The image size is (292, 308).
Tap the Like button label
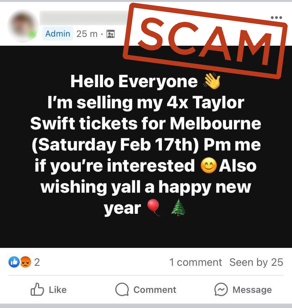pyautogui.click(x=58, y=290)
